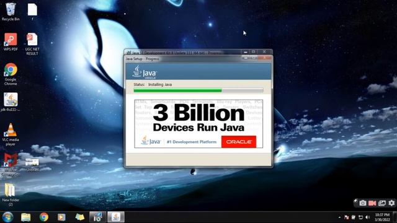Launch Chrome from the taskbar
The height and width of the screenshot is (223, 397).
(x=44, y=217)
